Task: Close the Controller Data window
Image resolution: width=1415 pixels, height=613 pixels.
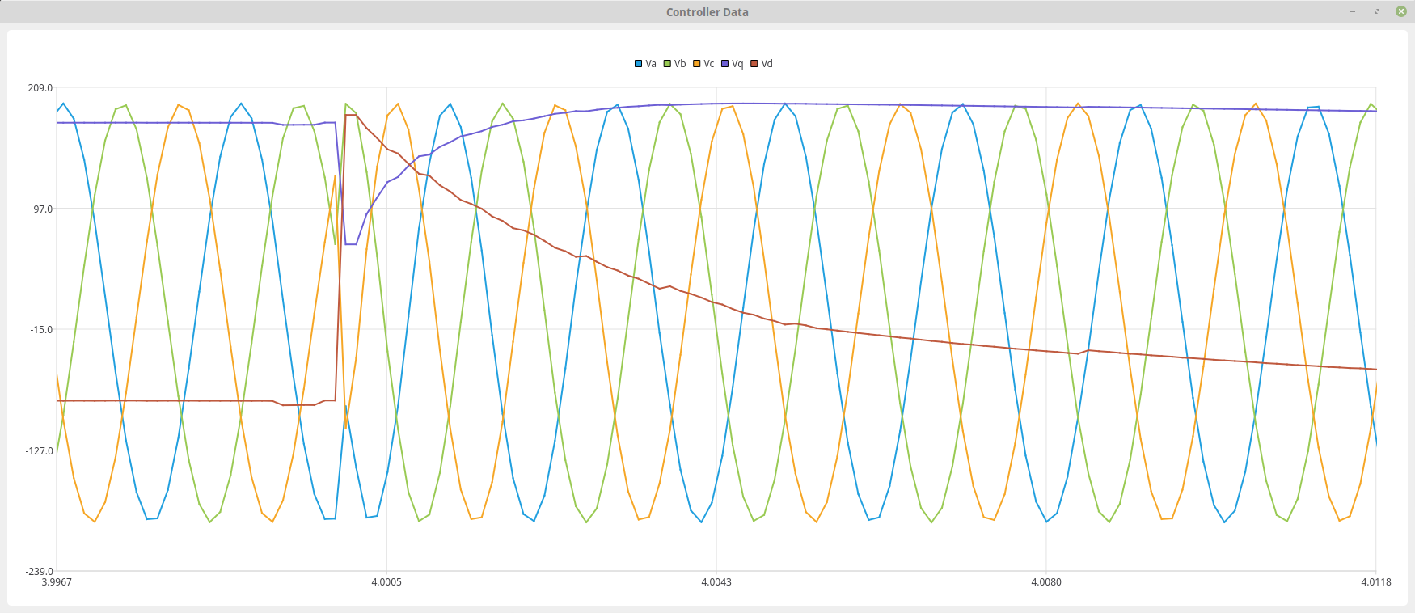Action: [1401, 11]
